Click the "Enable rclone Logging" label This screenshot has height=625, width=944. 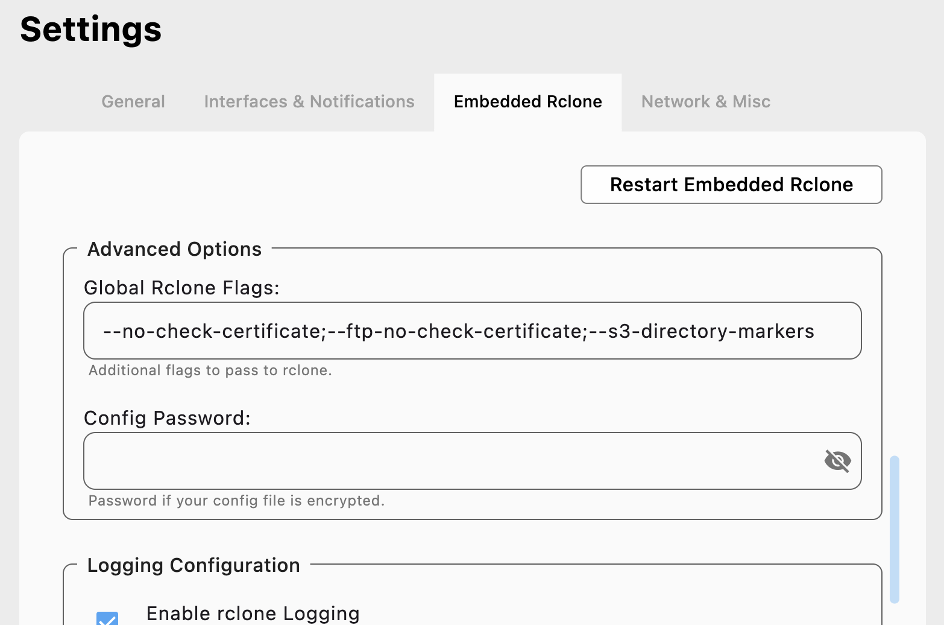253,614
